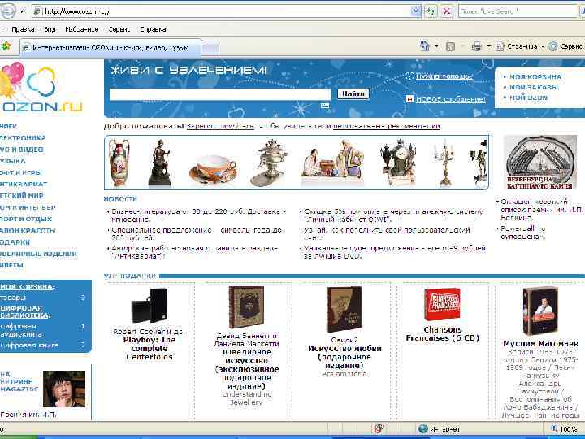
Task: Select the OZON.ru browser tab
Action: tap(110, 47)
